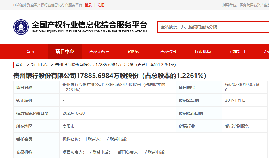
Task: Click the 信息披露起始日期 label cell
Action: [36, 113]
